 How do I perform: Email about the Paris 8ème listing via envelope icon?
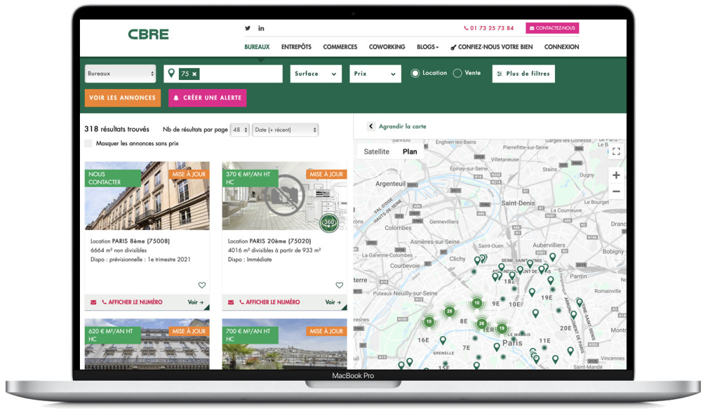93,302
